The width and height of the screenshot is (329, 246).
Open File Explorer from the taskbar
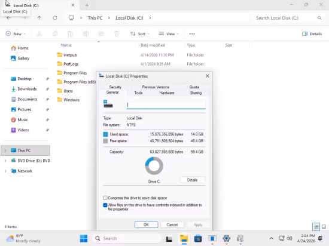coord(184,238)
